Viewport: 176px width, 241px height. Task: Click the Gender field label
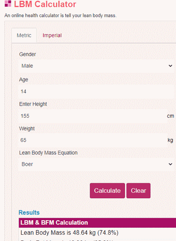coord(27,54)
